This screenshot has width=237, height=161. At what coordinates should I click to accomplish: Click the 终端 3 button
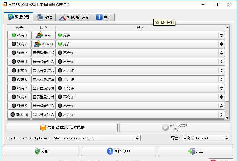19,53
